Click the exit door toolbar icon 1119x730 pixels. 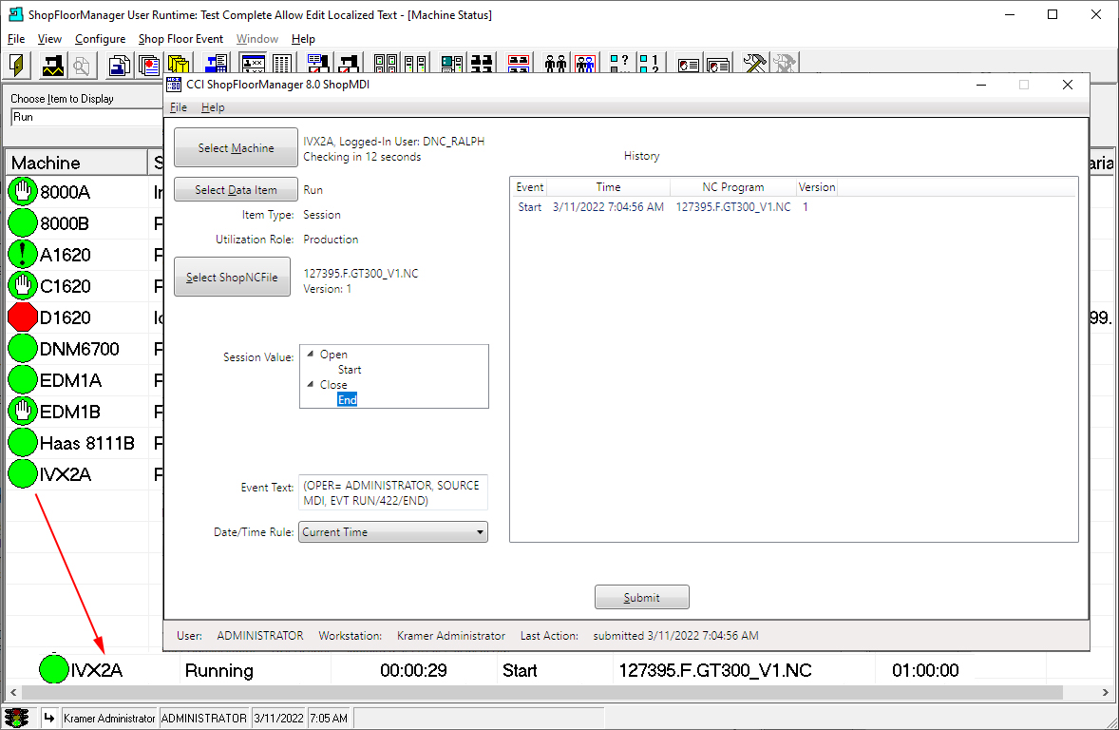click(17, 65)
